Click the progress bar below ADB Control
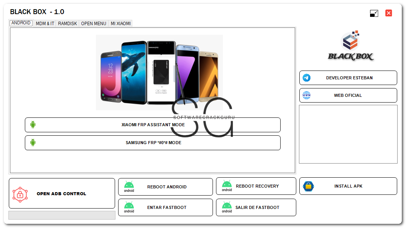 point(62,215)
